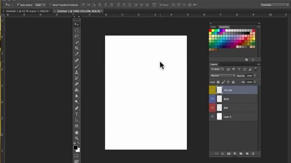Select the Paint Bucket tool

[x=76, y=90]
